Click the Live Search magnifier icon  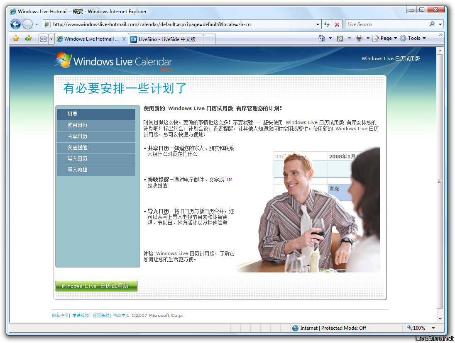(432, 24)
